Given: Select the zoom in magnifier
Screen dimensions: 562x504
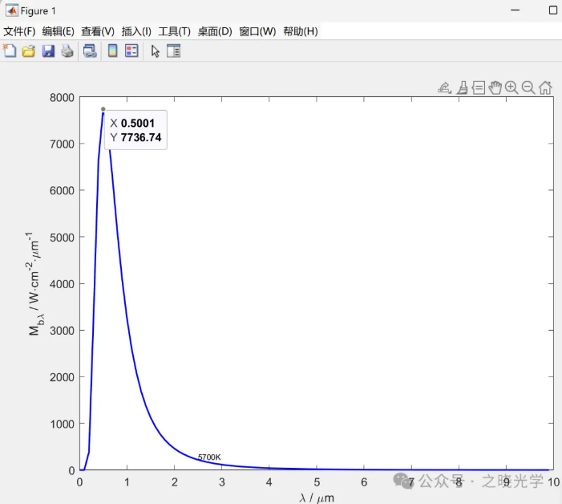Looking at the screenshot, I should (x=511, y=87).
